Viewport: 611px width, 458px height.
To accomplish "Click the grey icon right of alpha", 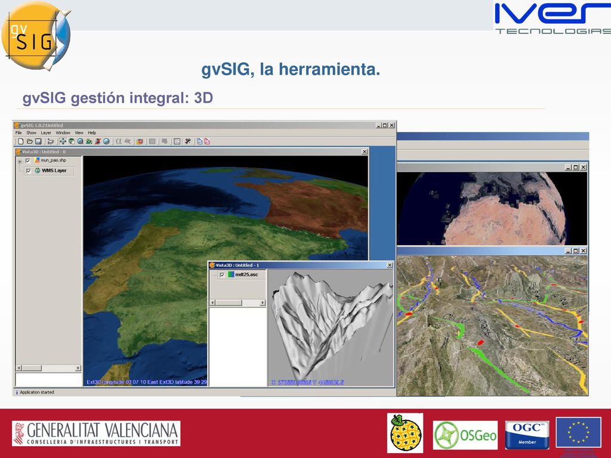I will point(128,141).
